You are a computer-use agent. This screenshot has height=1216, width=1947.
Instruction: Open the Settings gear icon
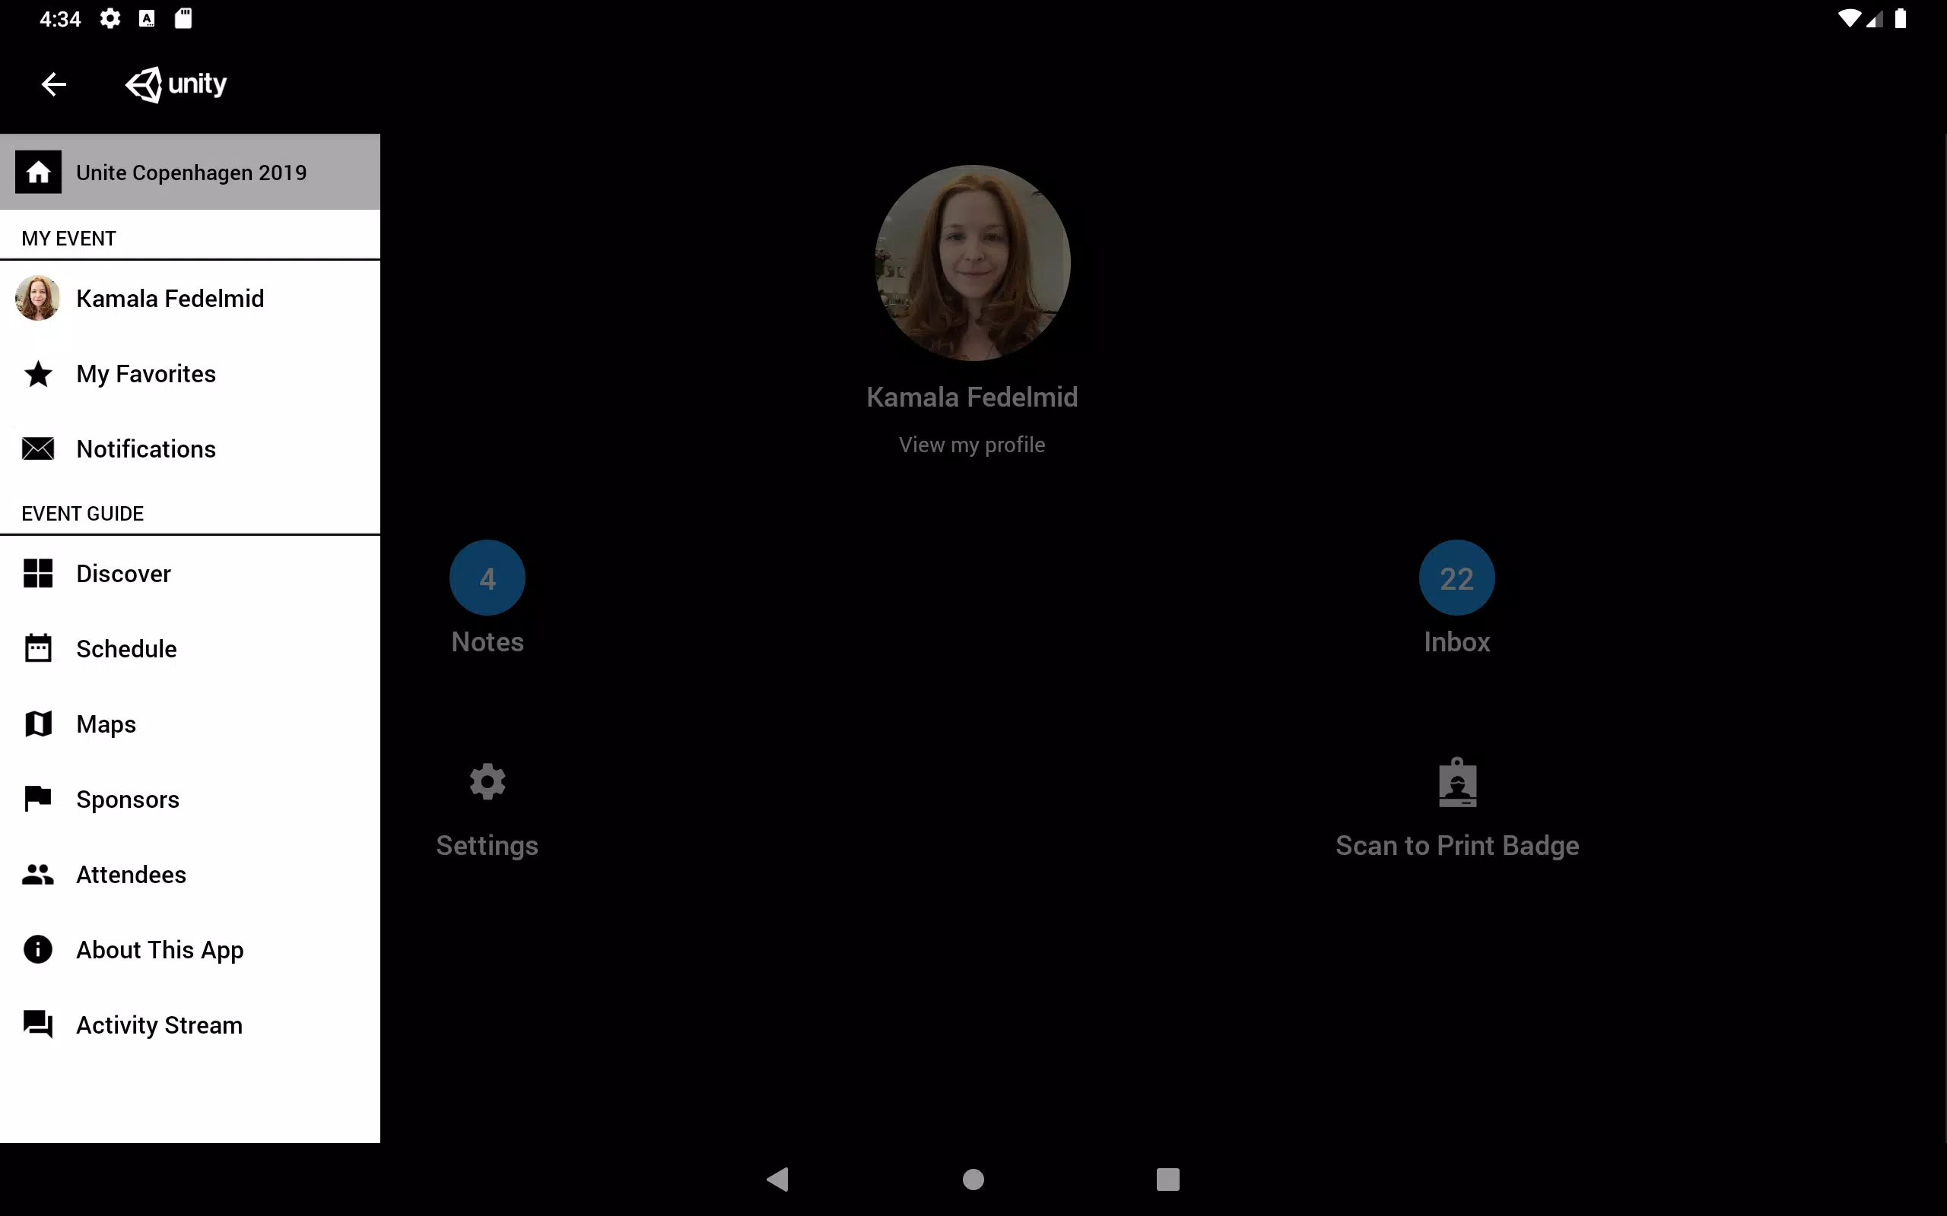488,782
